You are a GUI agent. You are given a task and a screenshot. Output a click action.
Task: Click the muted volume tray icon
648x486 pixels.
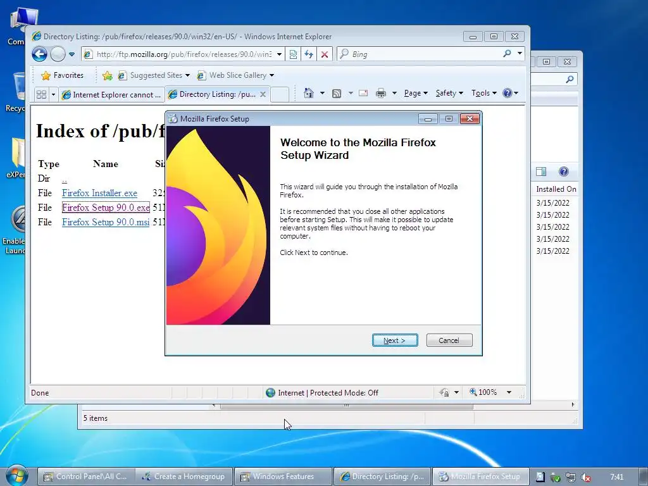(585, 477)
